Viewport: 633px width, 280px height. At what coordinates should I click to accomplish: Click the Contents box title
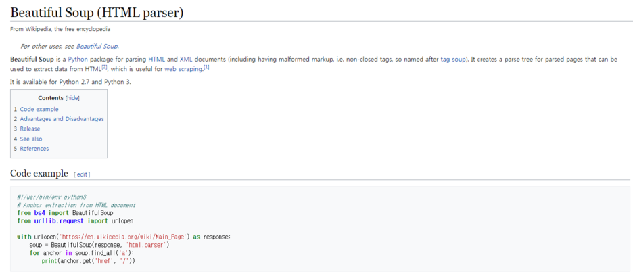pos(51,98)
